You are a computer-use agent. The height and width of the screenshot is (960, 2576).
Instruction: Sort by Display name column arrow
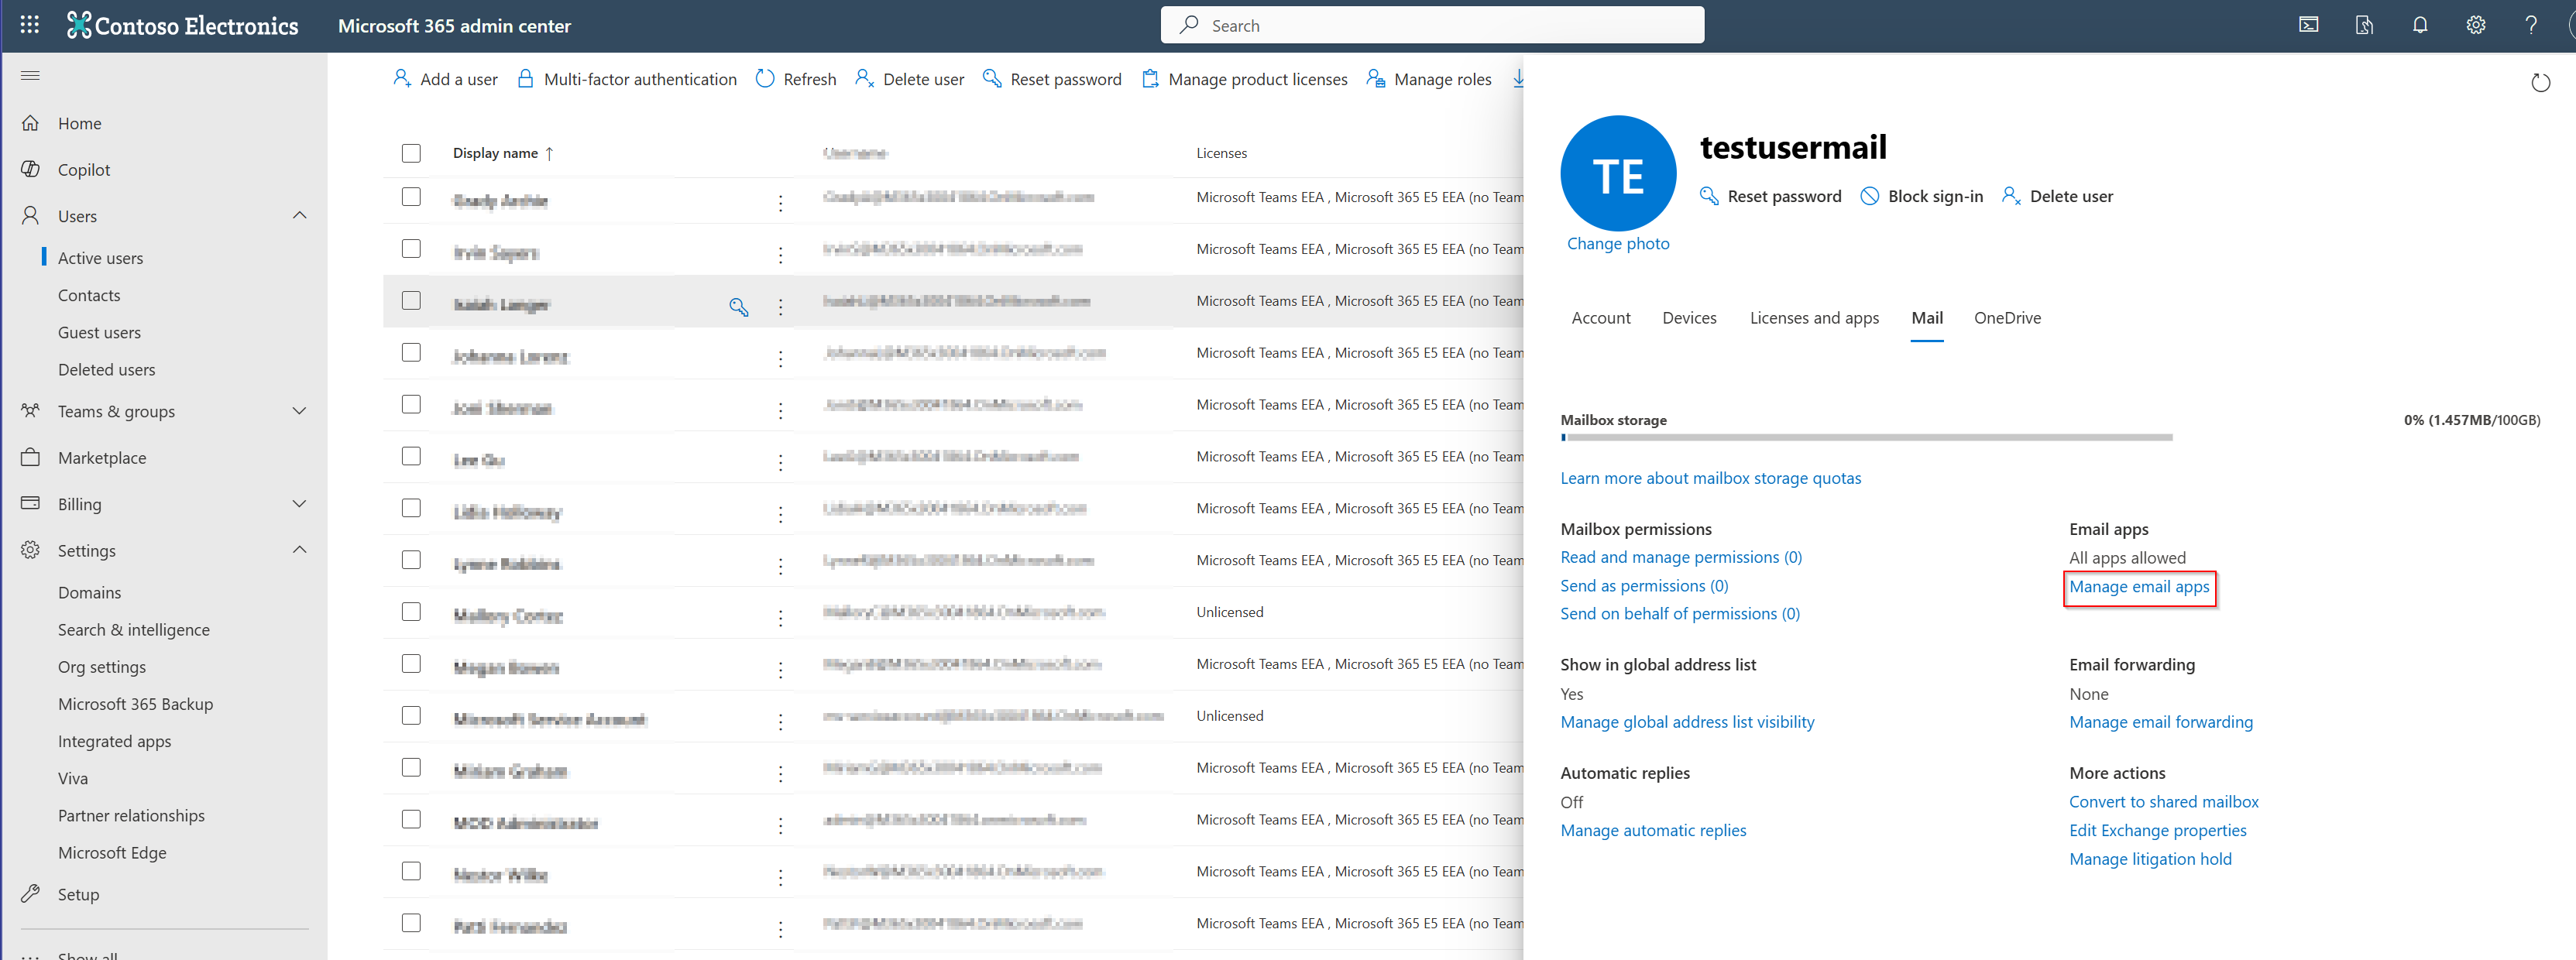pos(549,153)
